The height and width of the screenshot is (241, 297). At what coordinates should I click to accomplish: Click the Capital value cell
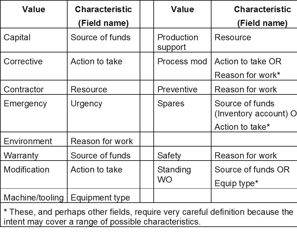point(34,40)
